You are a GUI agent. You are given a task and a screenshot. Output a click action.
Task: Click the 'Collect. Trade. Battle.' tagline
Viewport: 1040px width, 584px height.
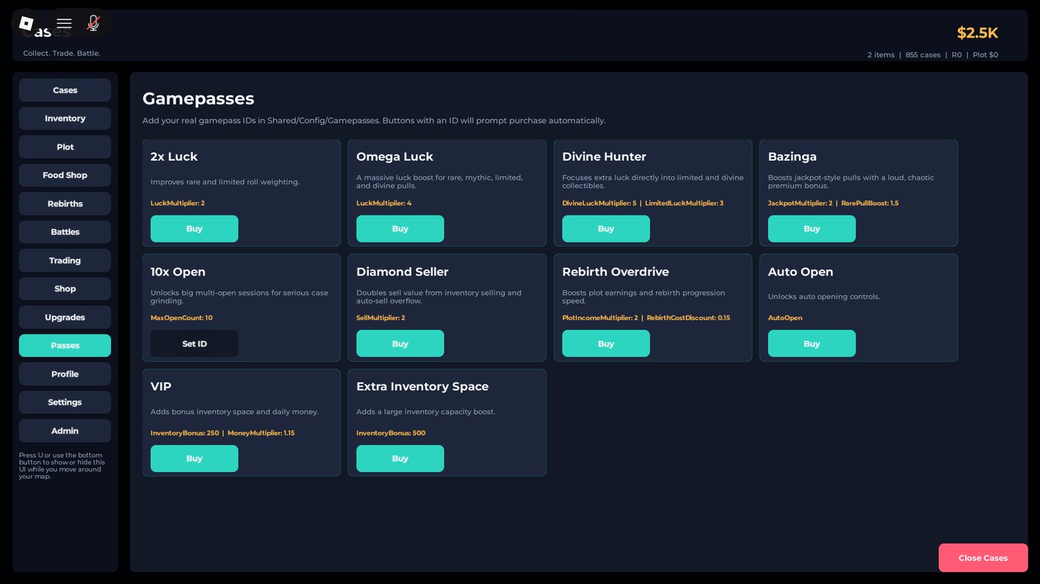62,53
